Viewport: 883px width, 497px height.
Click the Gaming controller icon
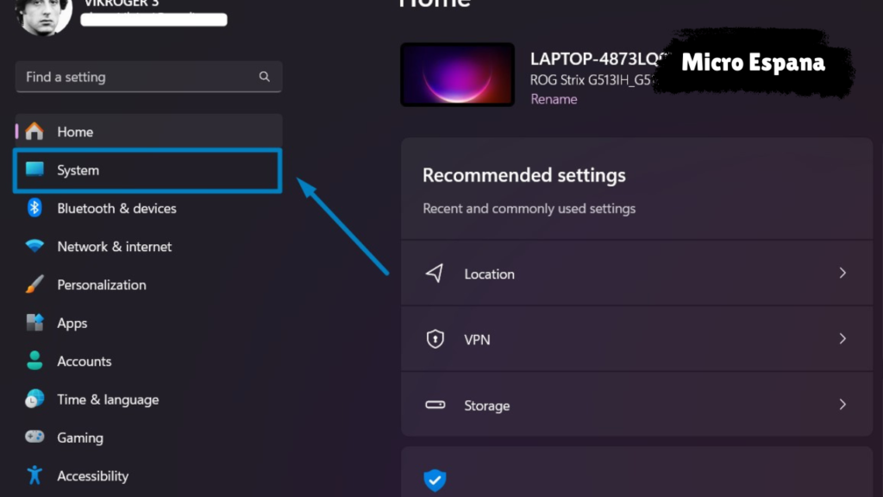[34, 437]
